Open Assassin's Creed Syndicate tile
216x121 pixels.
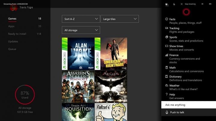[x=78, y=87]
